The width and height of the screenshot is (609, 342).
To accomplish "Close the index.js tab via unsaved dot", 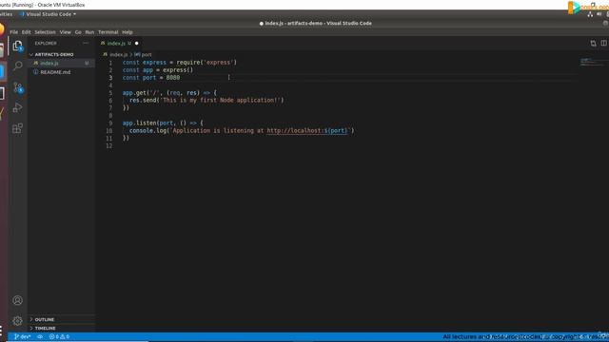I will [137, 44].
